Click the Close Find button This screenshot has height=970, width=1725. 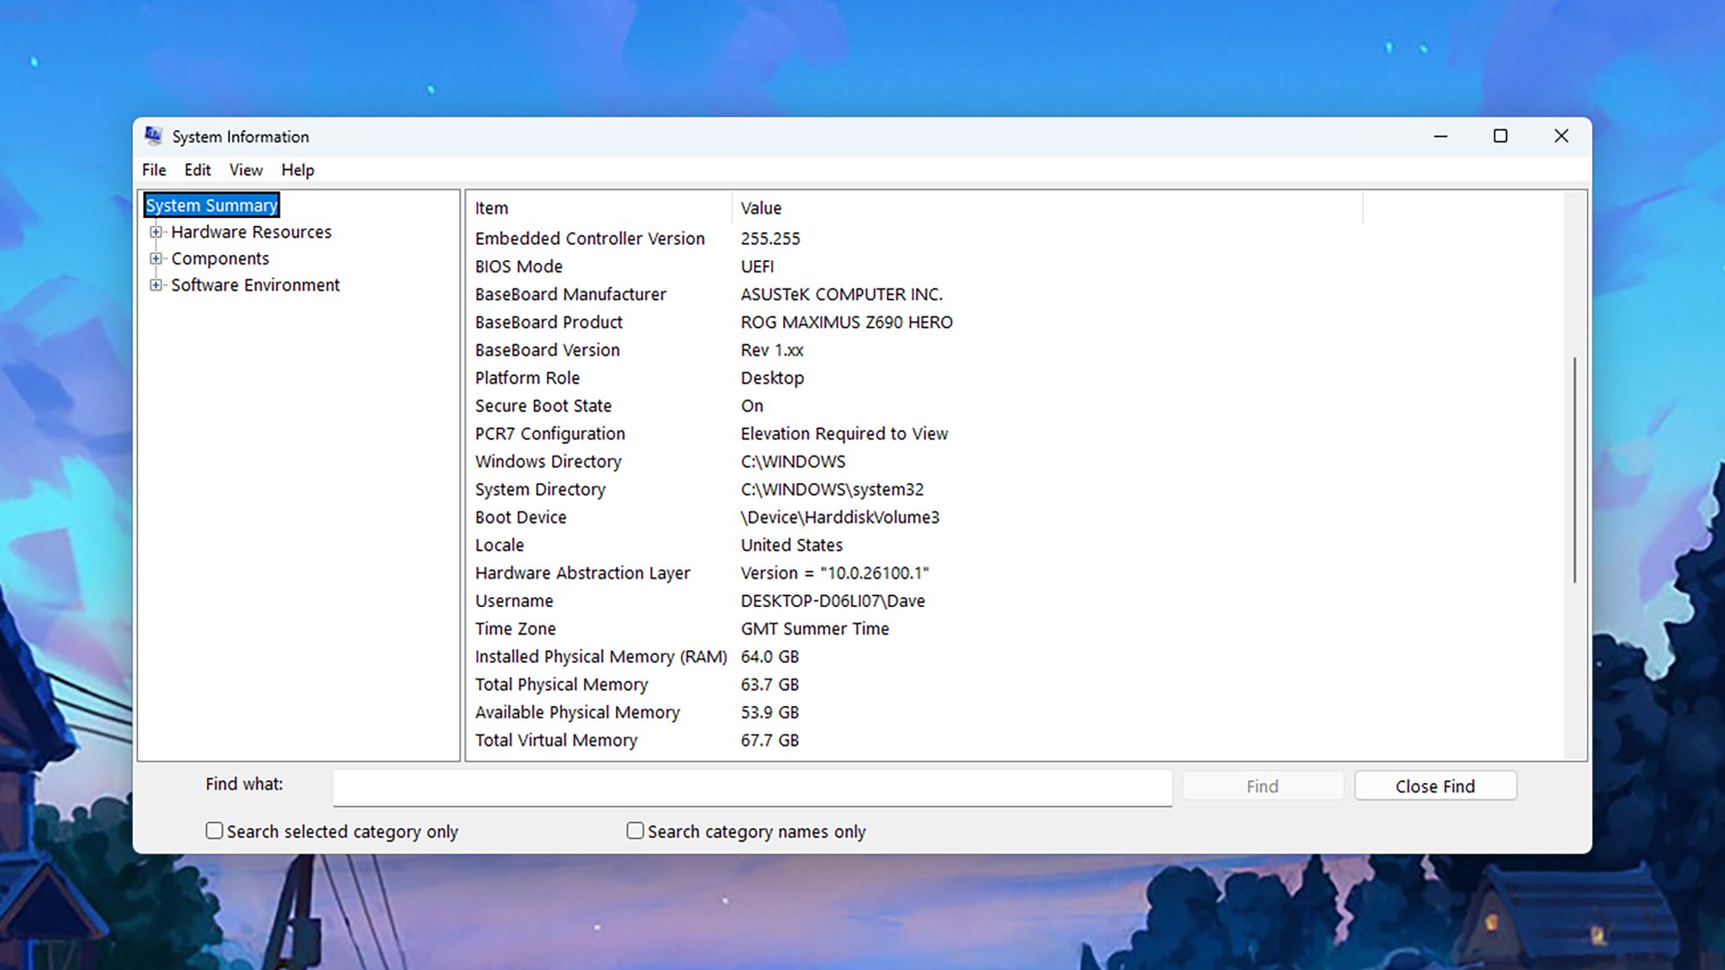pos(1435,786)
